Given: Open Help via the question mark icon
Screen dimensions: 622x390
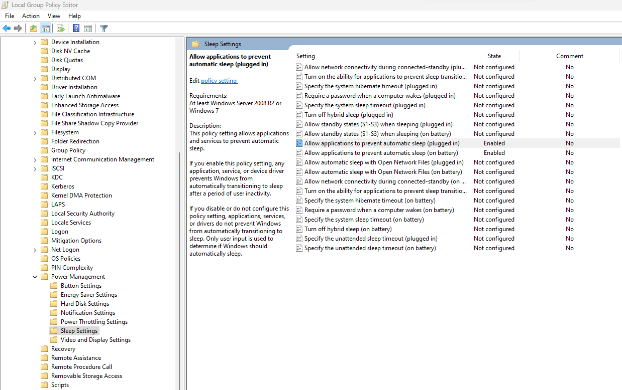Looking at the screenshot, I should (76, 29).
